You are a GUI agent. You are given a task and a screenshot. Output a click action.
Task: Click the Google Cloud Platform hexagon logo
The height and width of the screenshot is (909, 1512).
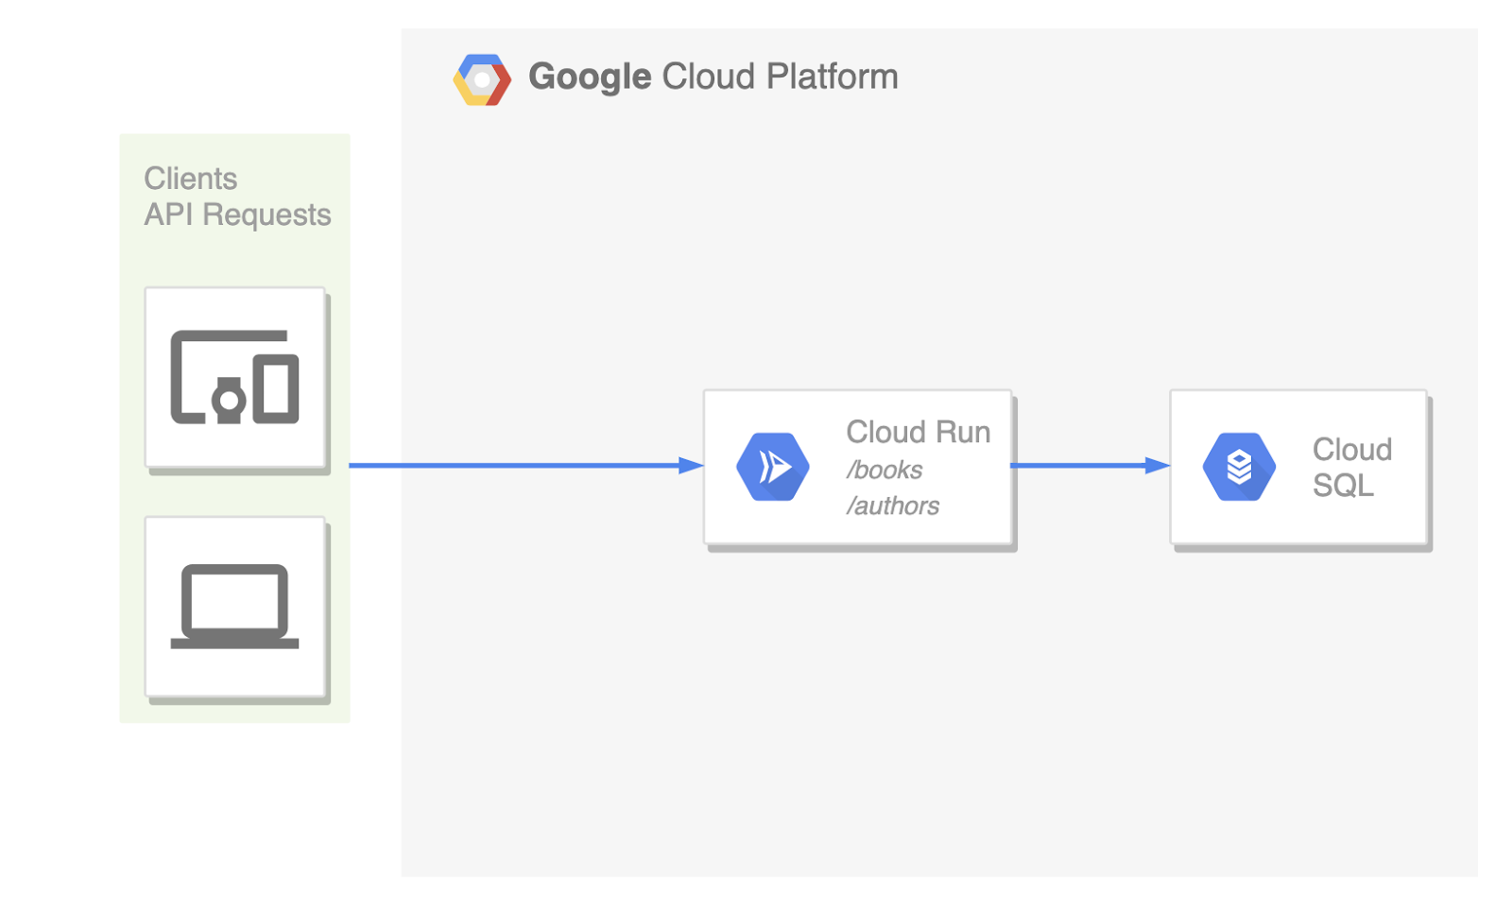pyautogui.click(x=482, y=77)
